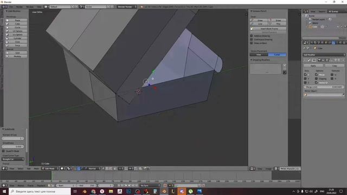The height and width of the screenshot is (195, 347).
Task: Open the 3D viewport Select menu
Action: coord(21,168)
